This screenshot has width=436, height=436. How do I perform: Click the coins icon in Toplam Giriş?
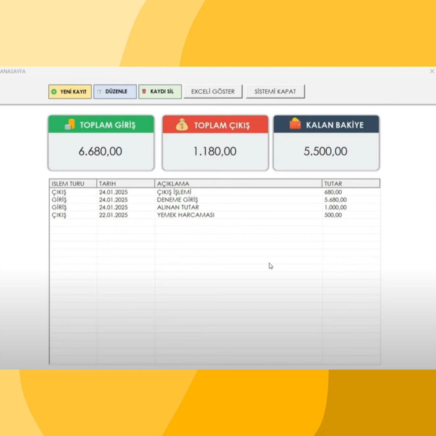[70, 125]
